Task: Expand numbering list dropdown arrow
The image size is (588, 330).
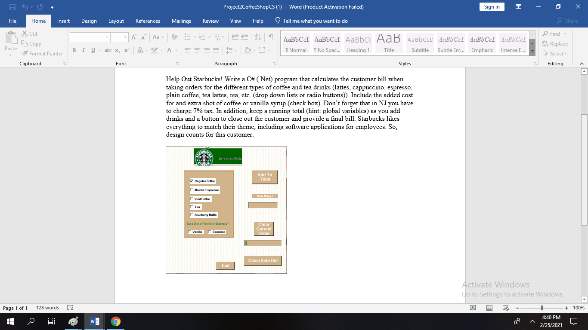Action: [209, 37]
